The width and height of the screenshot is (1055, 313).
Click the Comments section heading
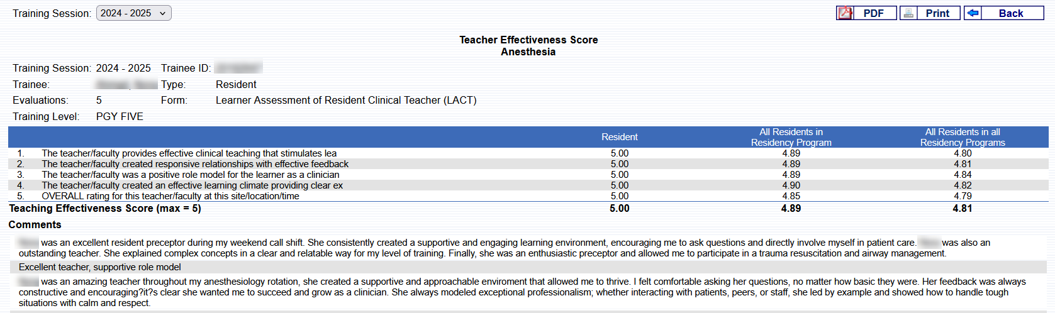[x=35, y=225]
